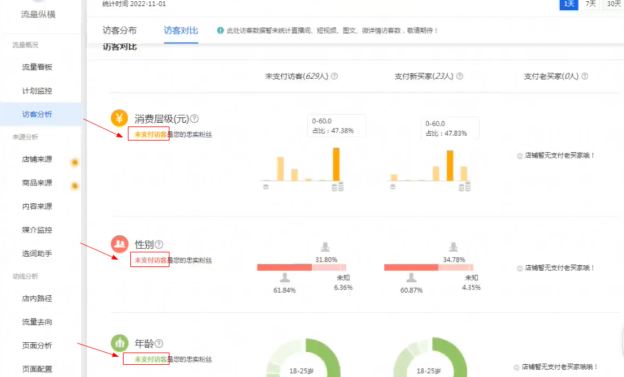Image resolution: width=624 pixels, height=377 pixels.
Task: Click the red gender icon beside 性别
Action: click(x=119, y=244)
